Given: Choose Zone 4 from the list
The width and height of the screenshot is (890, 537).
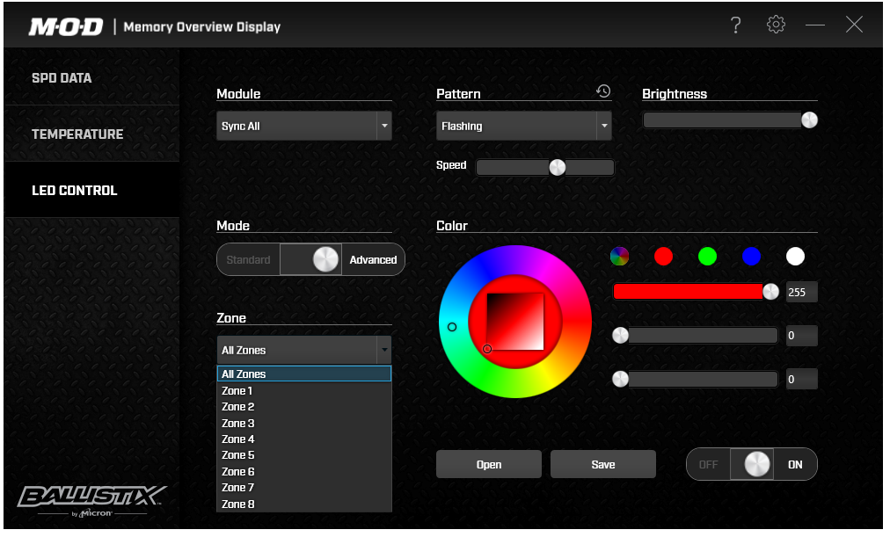Looking at the screenshot, I should 304,439.
